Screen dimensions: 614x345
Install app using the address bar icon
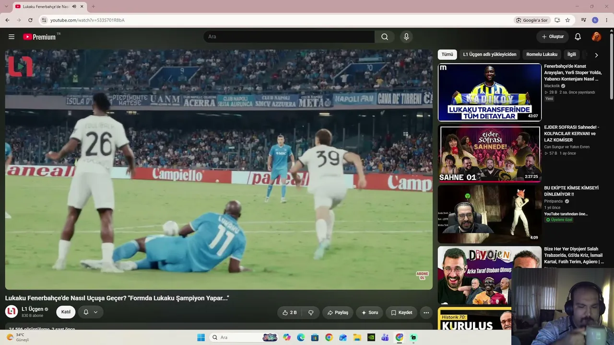557,20
